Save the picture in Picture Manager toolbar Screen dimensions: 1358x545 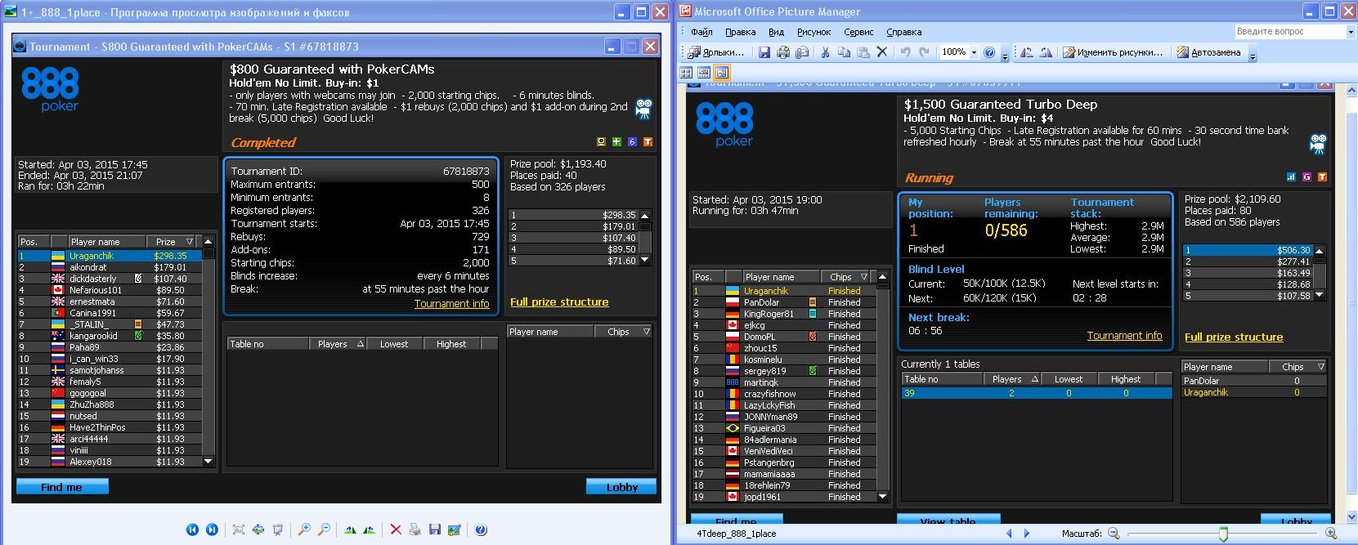[x=764, y=52]
